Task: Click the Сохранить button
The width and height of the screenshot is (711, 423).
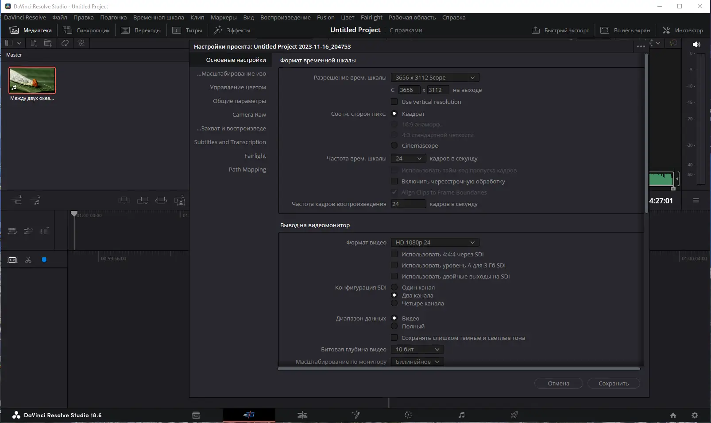Action: click(614, 383)
